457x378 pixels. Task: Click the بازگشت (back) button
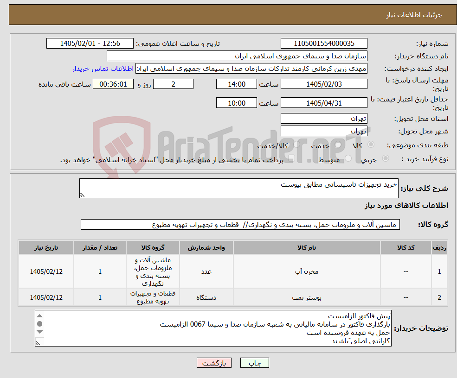pos(214,363)
